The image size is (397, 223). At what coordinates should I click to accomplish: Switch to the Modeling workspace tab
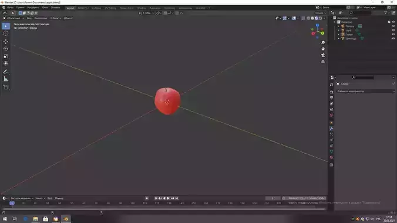(x=83, y=8)
